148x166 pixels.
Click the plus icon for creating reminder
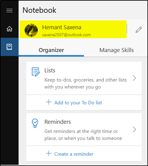pos(48,153)
